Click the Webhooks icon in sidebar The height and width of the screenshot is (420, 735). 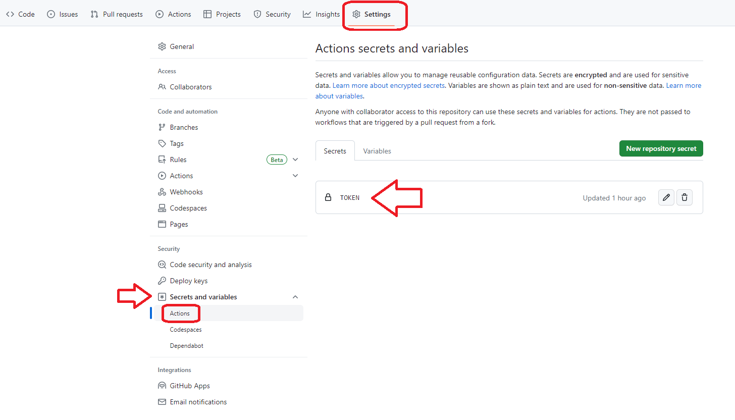pos(162,192)
